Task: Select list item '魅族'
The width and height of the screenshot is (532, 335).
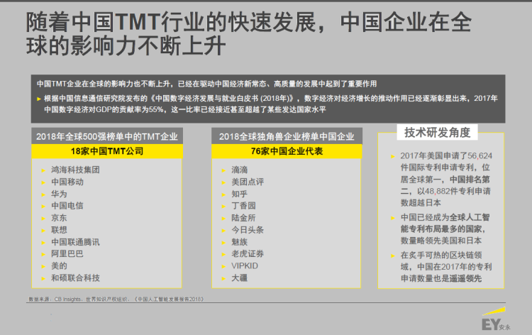Action: coord(240,242)
